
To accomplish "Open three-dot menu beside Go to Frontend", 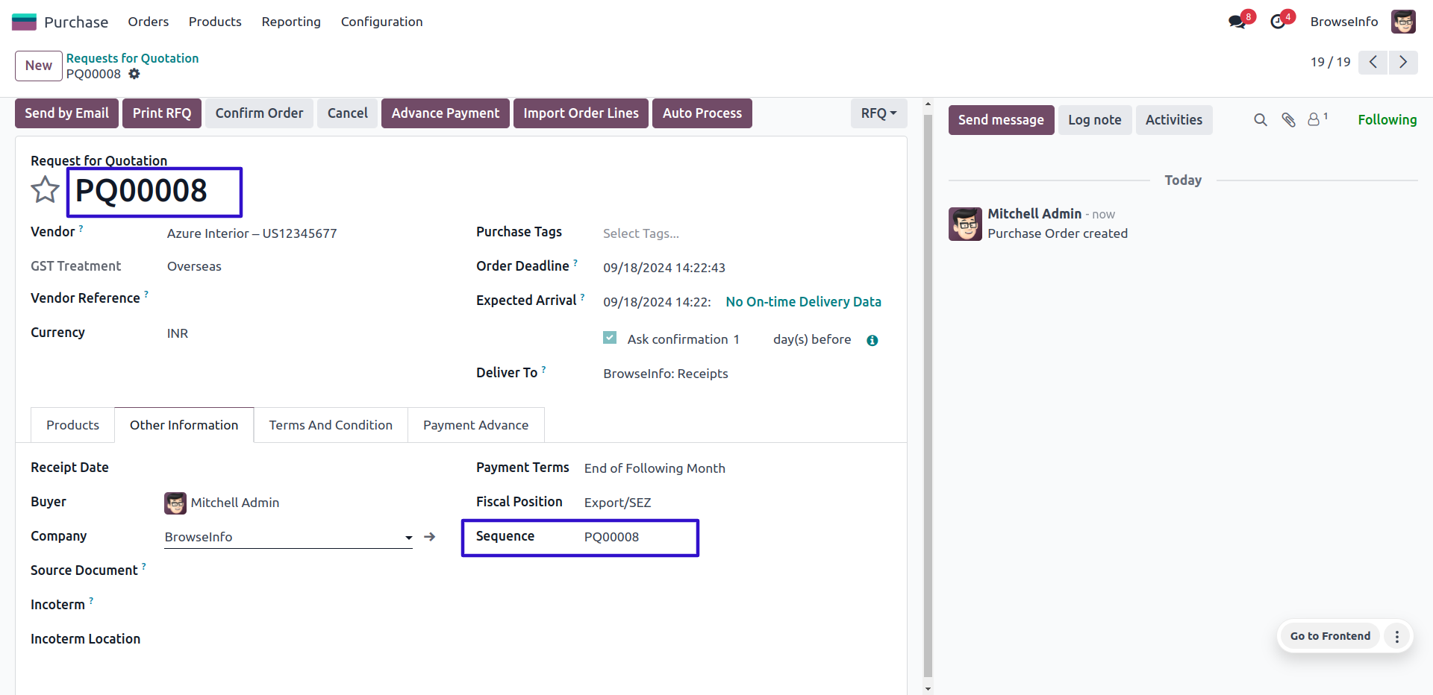I will tap(1396, 636).
